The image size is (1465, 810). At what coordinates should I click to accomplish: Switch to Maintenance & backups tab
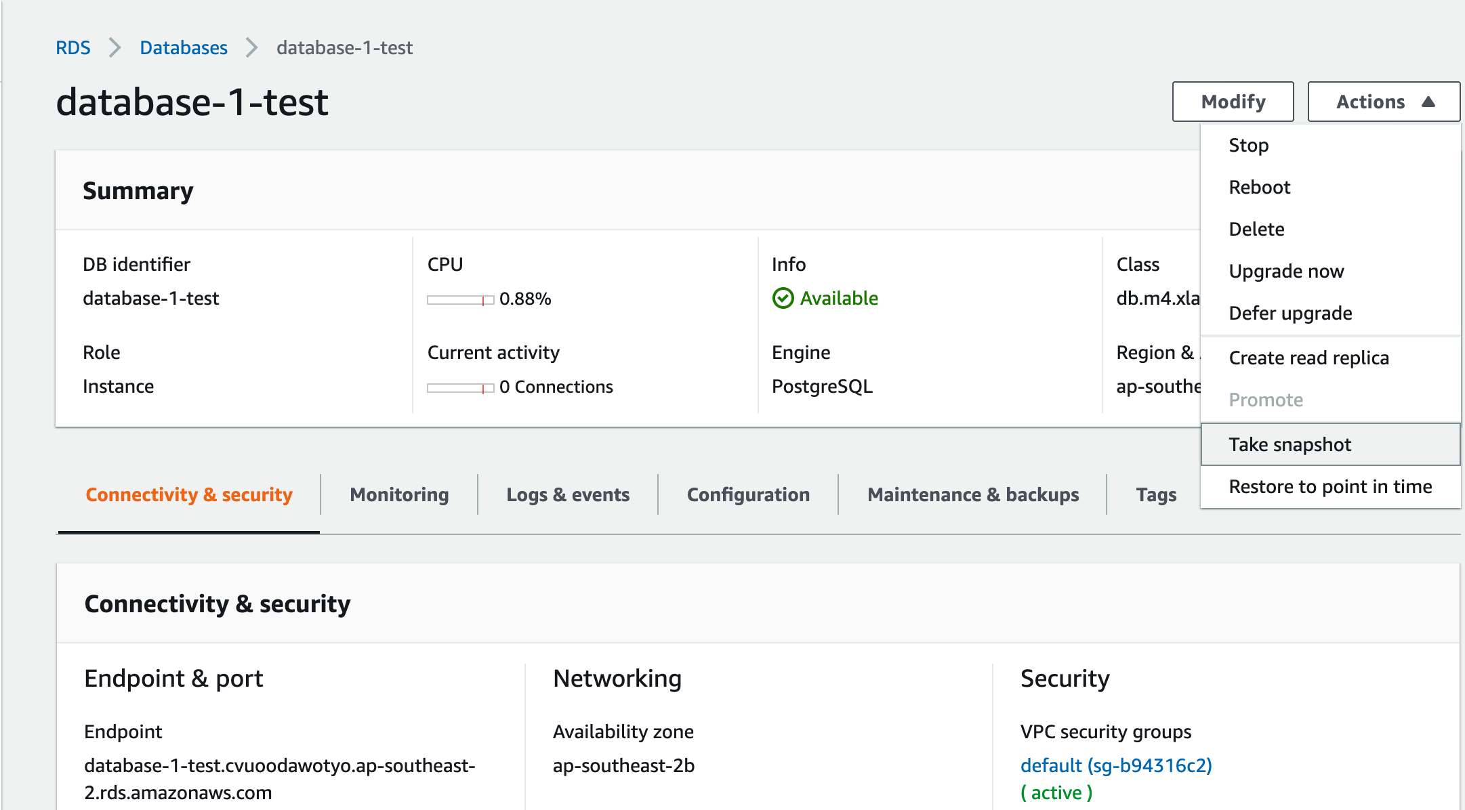[x=973, y=494]
